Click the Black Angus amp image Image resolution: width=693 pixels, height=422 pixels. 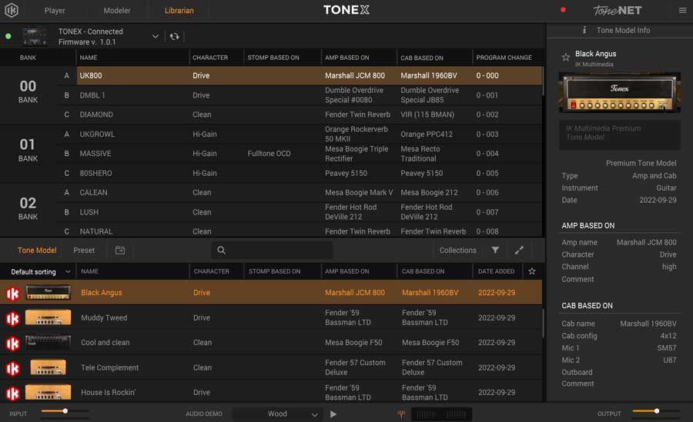pyautogui.click(x=620, y=93)
